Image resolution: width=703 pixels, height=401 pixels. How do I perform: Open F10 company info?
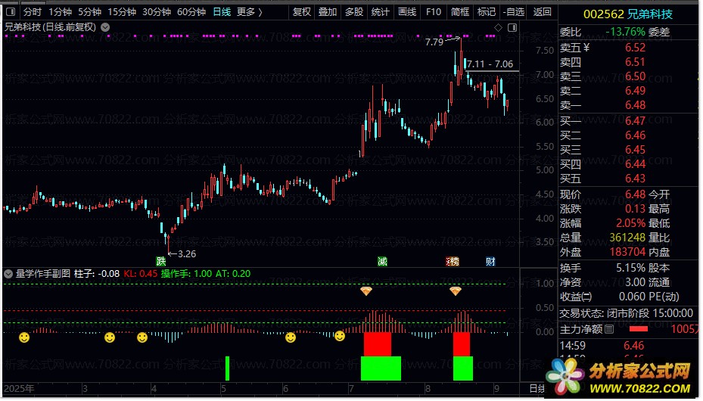pos(434,12)
